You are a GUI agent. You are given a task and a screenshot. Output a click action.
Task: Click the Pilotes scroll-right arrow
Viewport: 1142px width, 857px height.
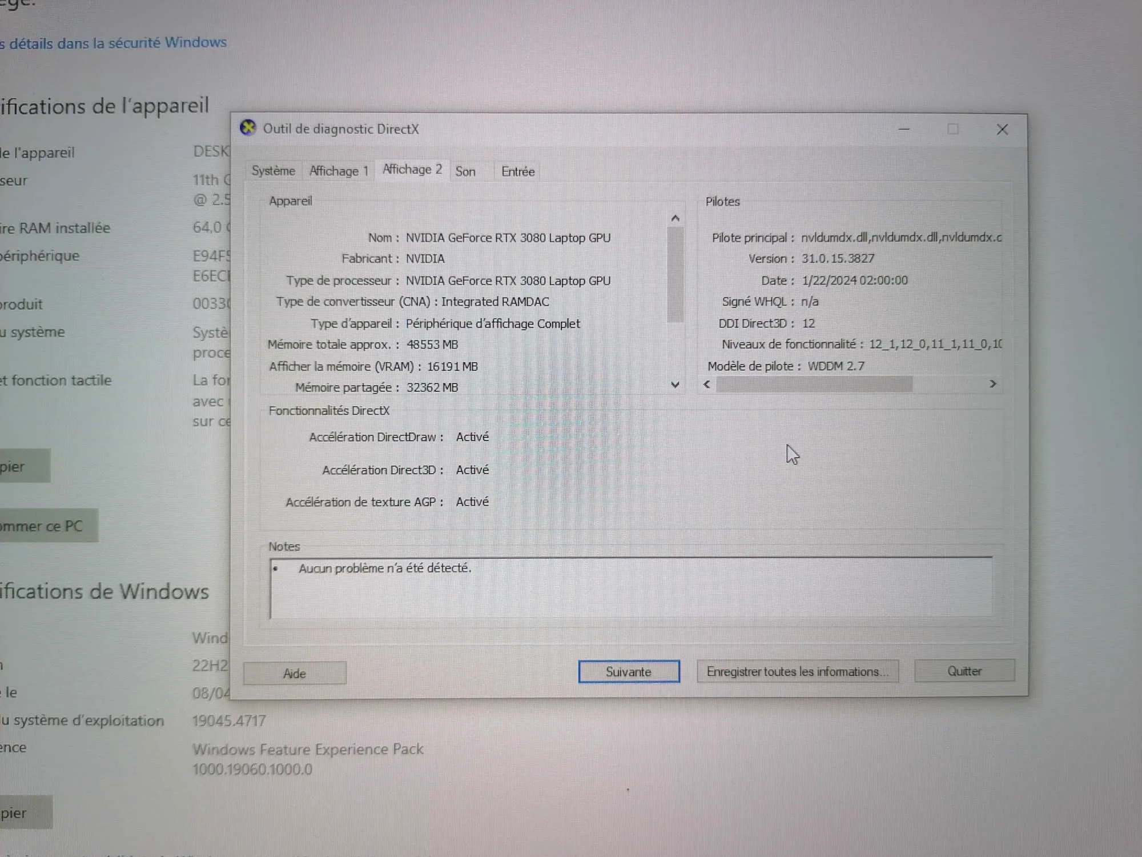993,383
